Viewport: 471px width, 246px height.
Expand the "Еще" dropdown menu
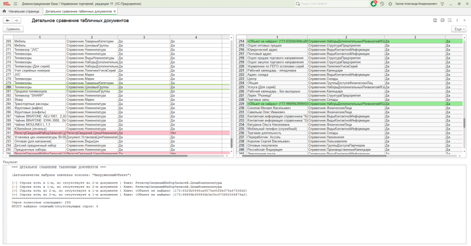point(459,29)
